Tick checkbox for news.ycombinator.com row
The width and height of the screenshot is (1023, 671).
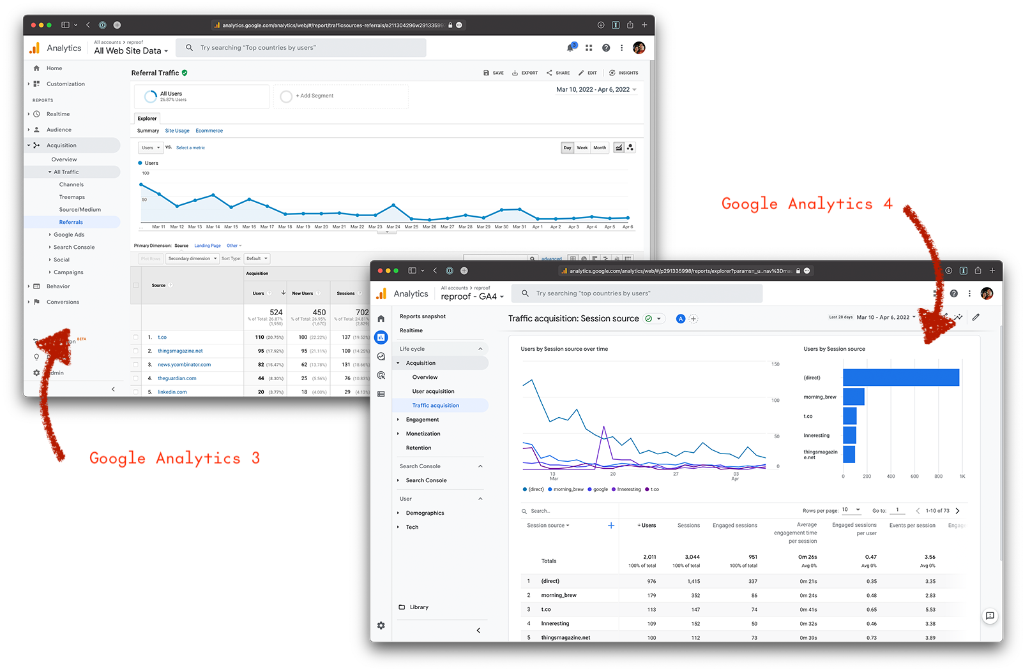135,364
